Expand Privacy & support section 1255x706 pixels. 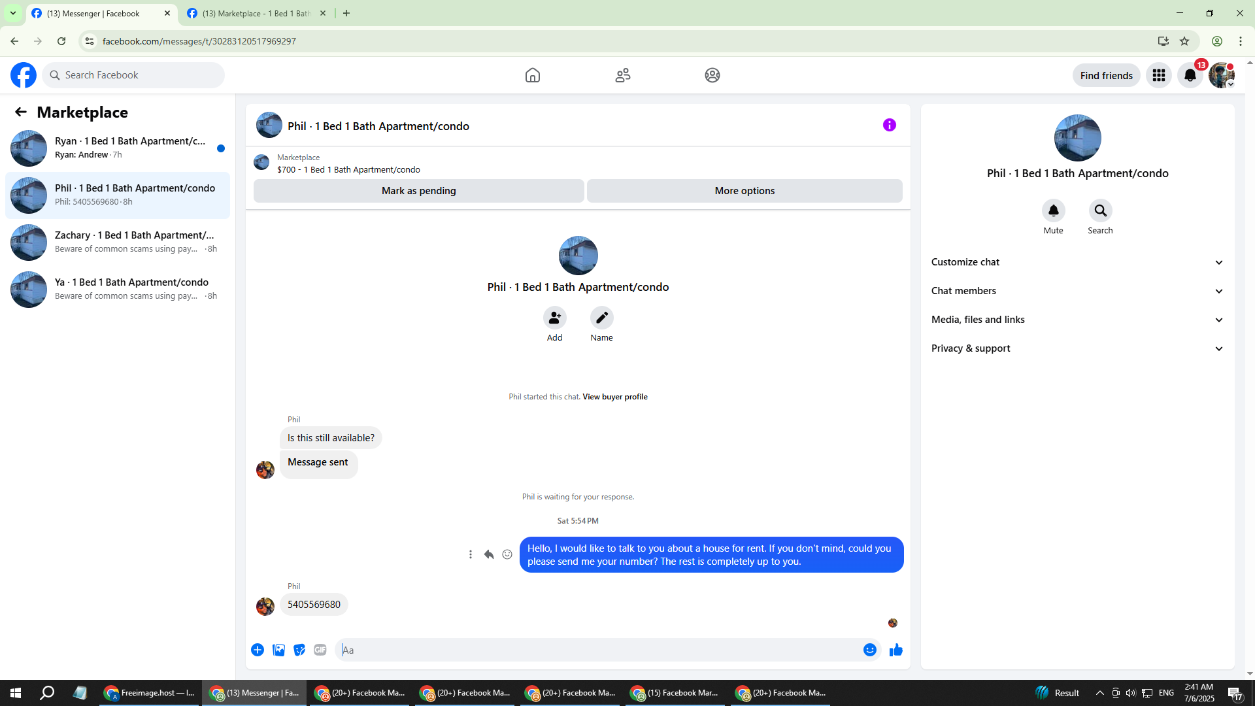point(1077,348)
